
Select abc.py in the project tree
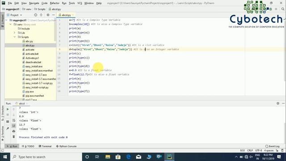point(28,41)
